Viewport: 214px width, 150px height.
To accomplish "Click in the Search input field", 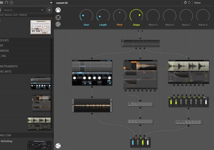I will (21, 10).
